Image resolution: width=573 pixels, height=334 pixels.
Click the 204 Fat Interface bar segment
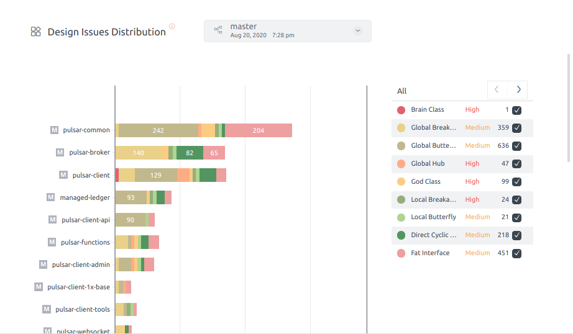pyautogui.click(x=258, y=130)
